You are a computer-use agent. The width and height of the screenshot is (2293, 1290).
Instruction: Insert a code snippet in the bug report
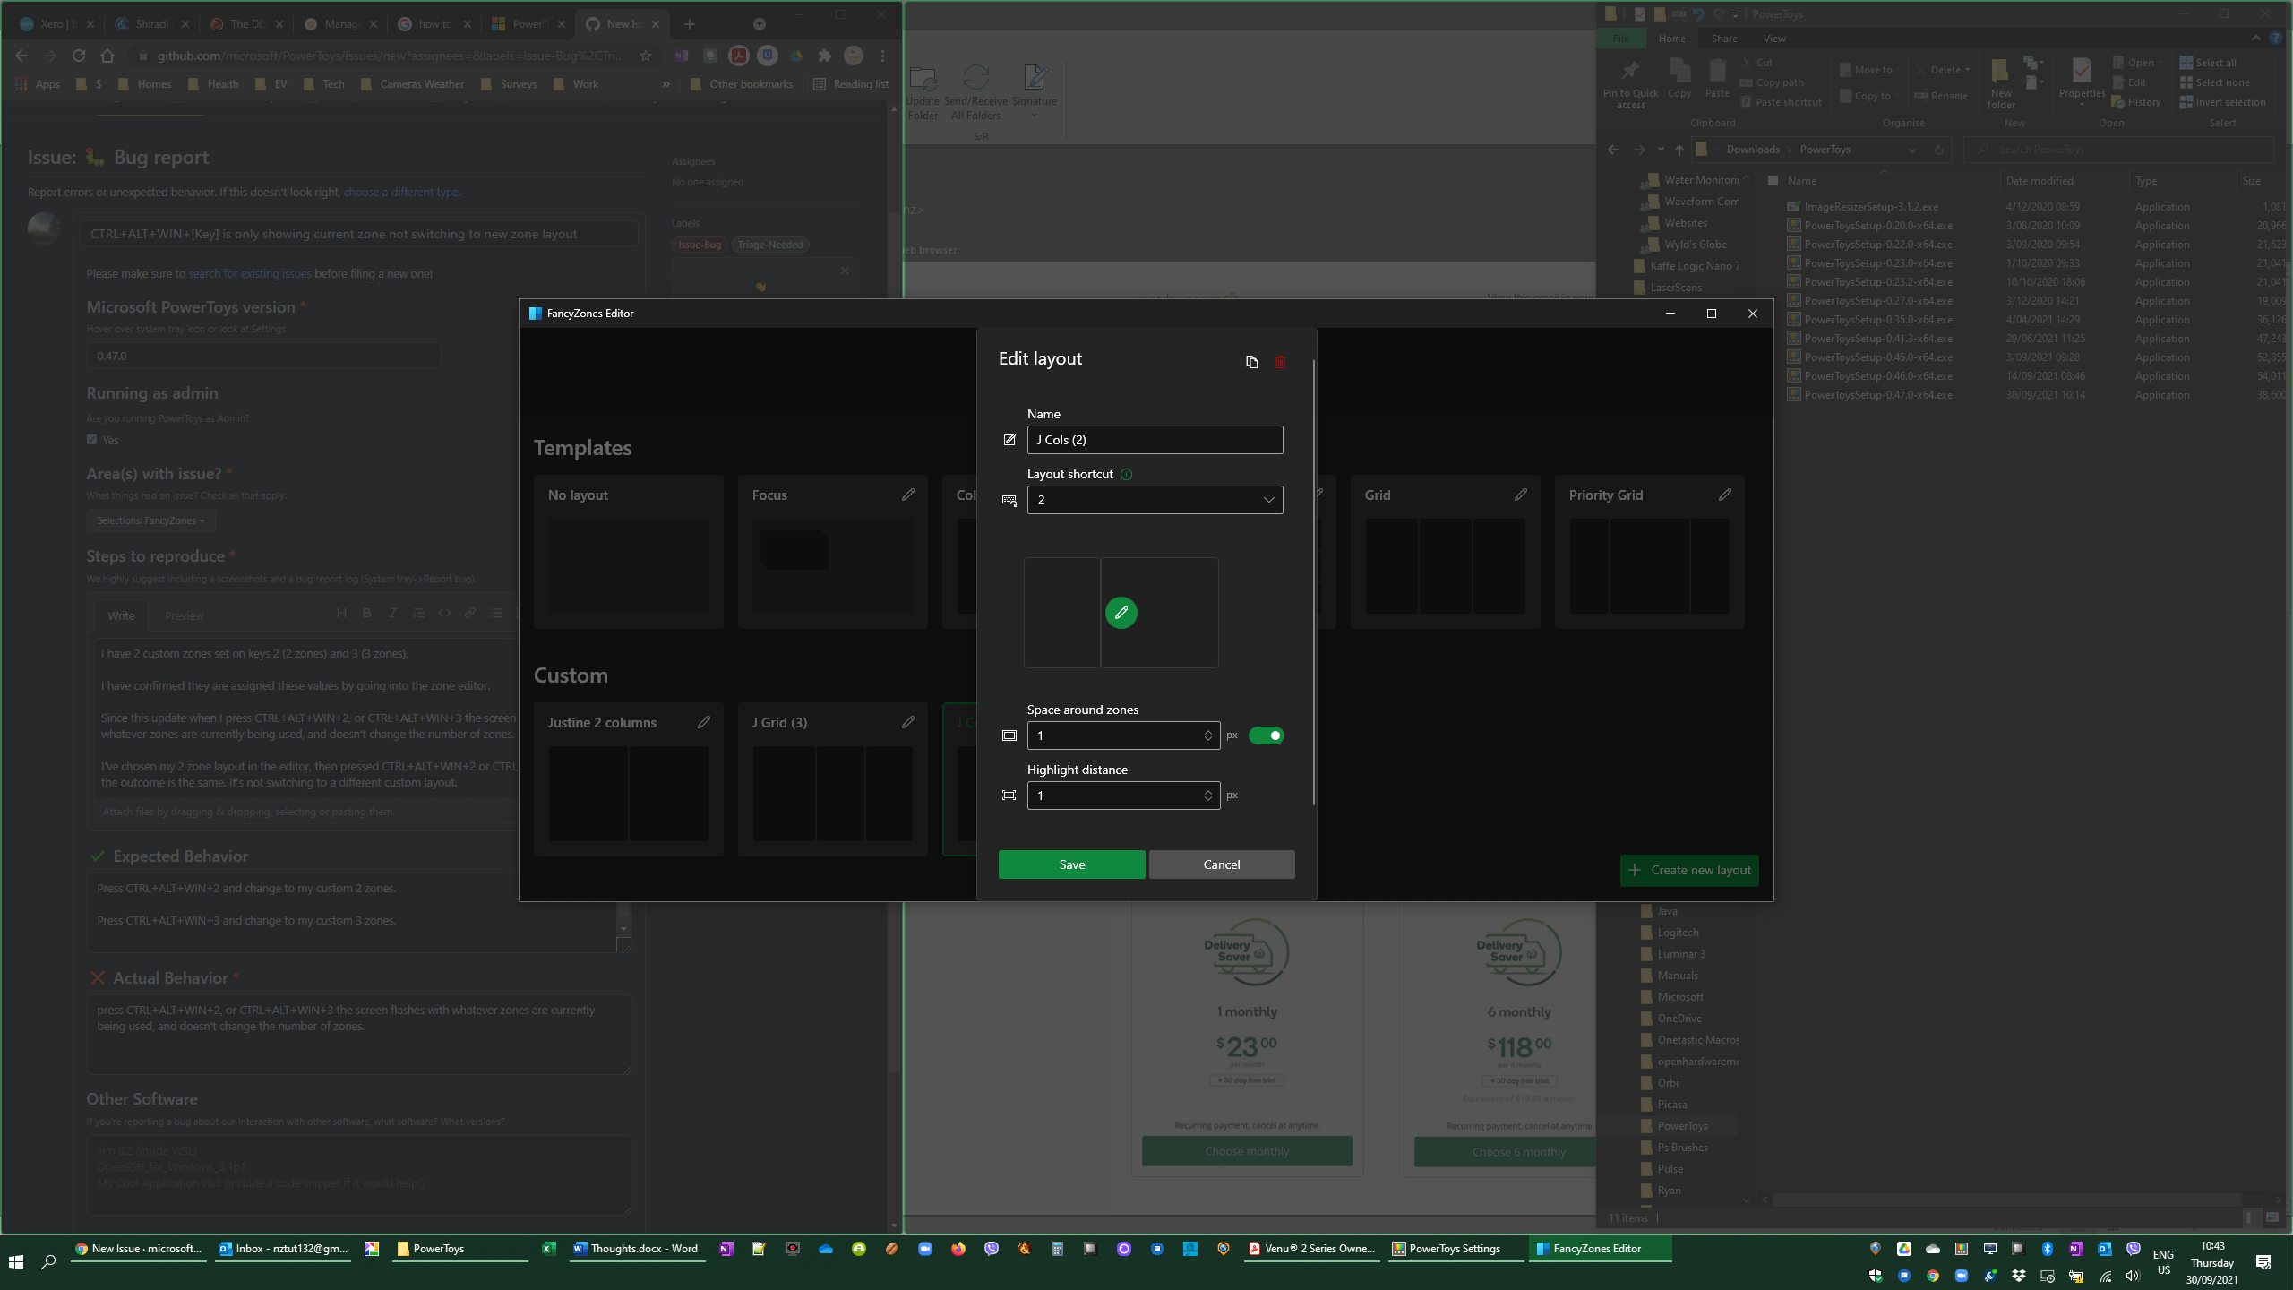point(444,613)
